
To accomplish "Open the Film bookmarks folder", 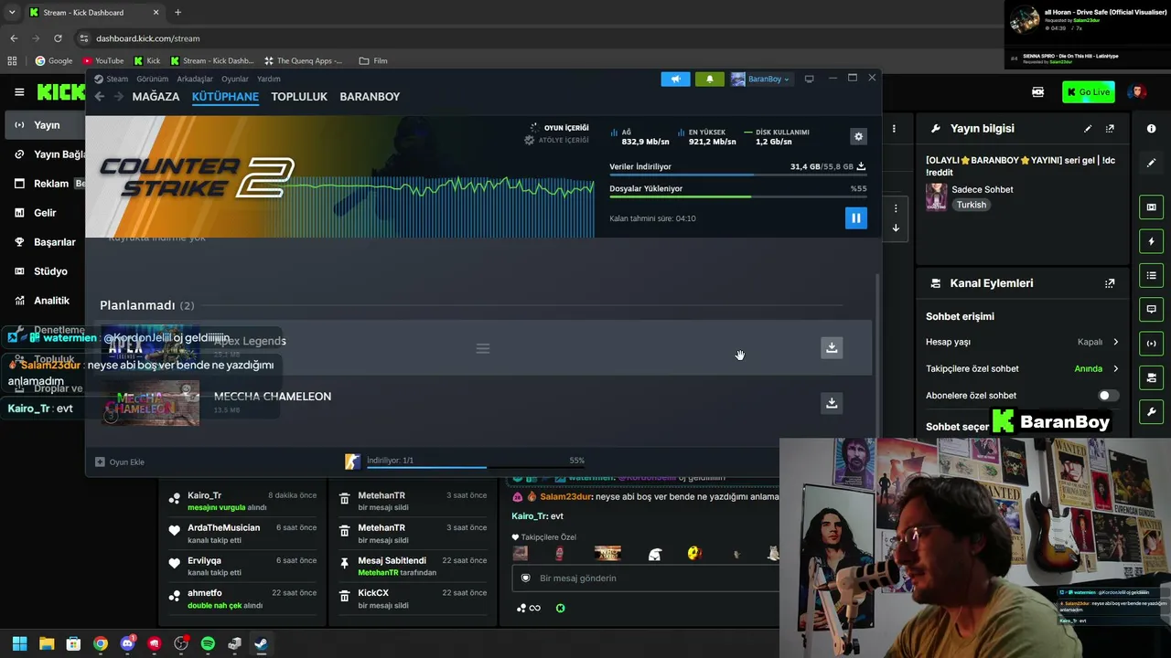I will [373, 61].
